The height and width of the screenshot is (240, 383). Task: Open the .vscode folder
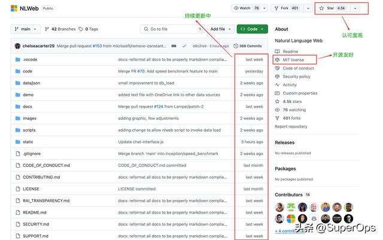pos(30,59)
